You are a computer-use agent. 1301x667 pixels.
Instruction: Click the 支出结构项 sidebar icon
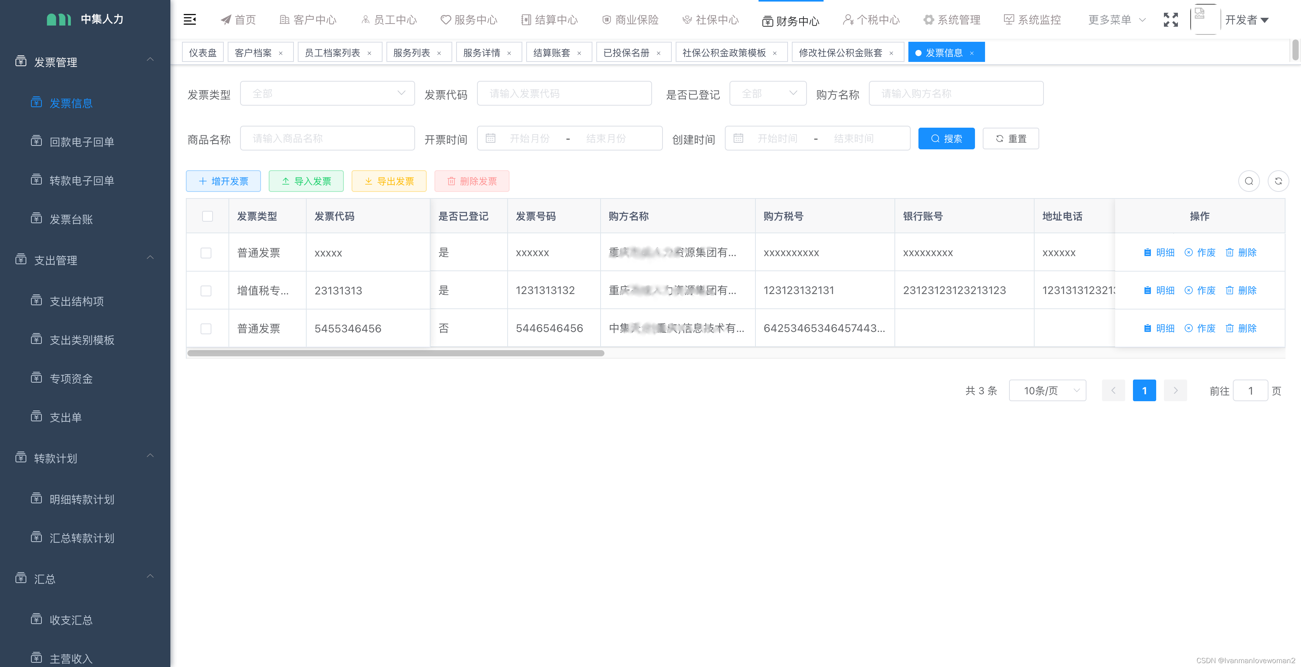(x=36, y=301)
